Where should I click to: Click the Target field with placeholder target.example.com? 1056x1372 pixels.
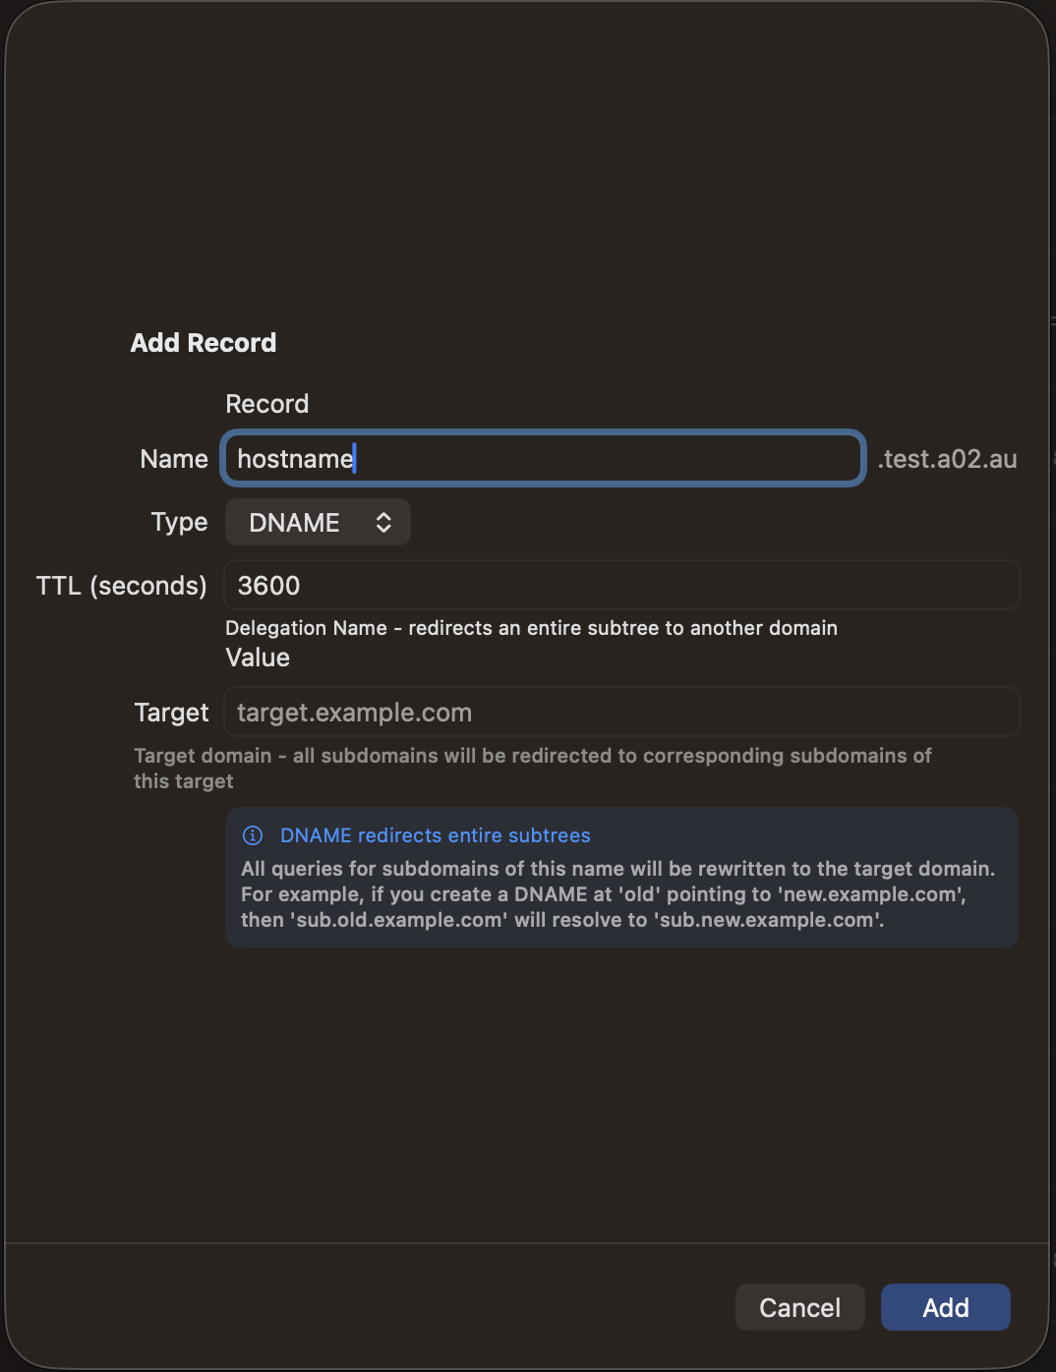click(621, 712)
